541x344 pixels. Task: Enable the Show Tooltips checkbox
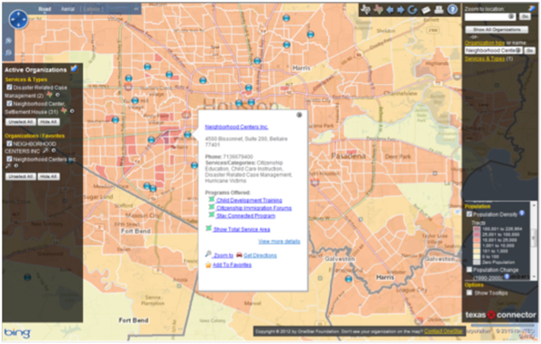click(469, 293)
